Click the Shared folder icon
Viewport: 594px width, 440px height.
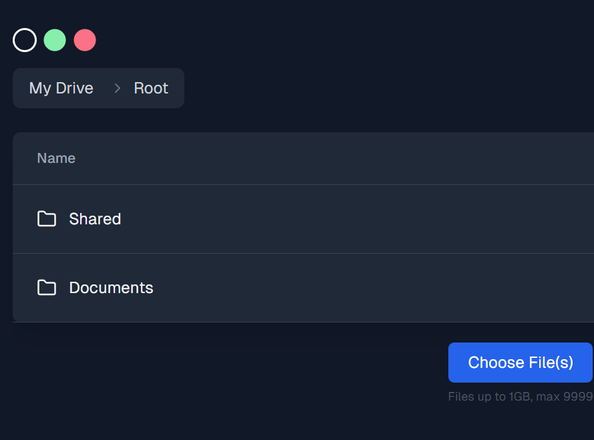click(47, 219)
